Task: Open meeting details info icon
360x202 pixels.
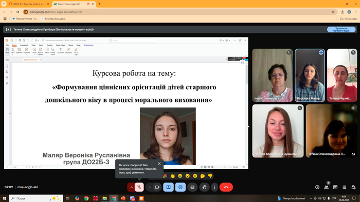Action: (x=317, y=187)
